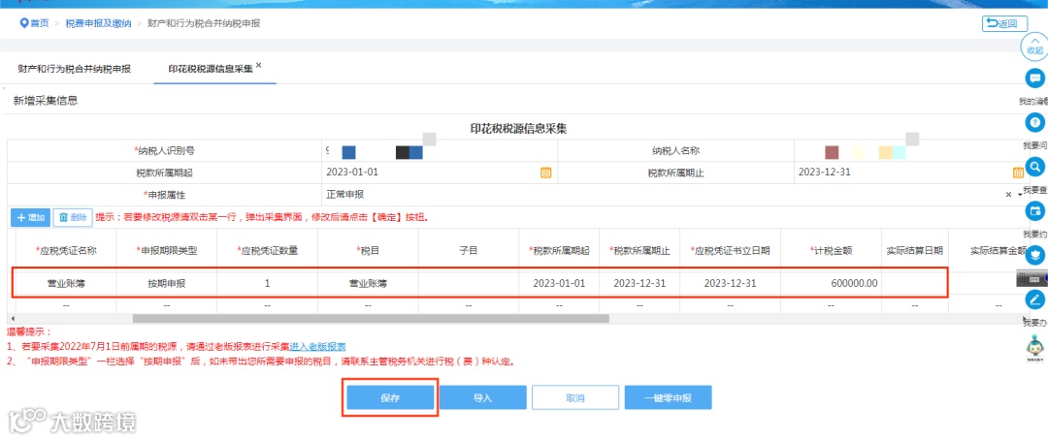Click the 我要办 pencil icon
The width and height of the screenshot is (1048, 441).
1034,299
